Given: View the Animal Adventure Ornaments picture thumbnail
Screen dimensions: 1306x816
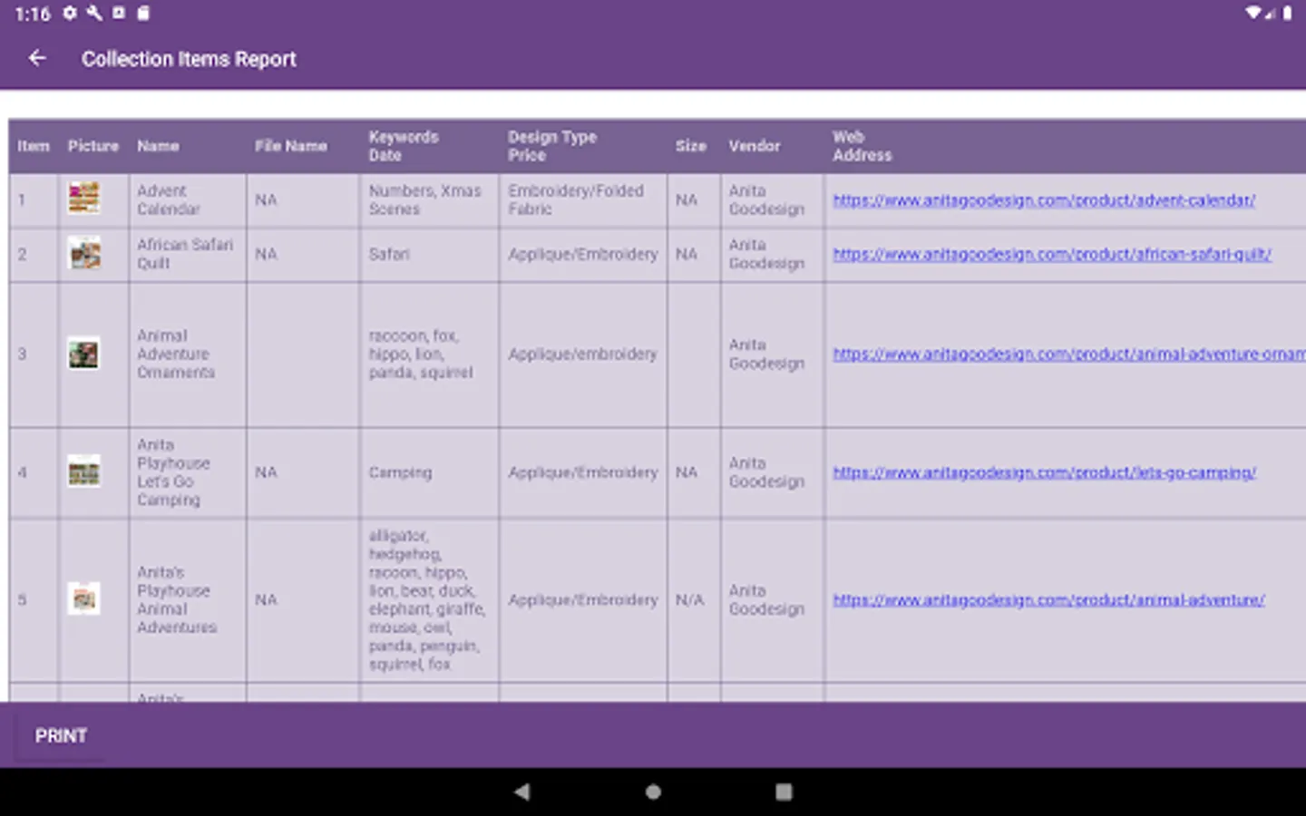Looking at the screenshot, I should tap(84, 354).
